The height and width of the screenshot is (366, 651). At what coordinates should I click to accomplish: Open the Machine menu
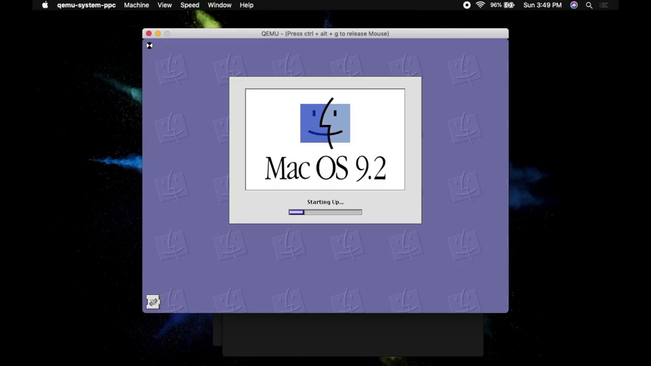(x=136, y=5)
